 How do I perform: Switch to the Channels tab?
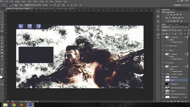point(170,24)
